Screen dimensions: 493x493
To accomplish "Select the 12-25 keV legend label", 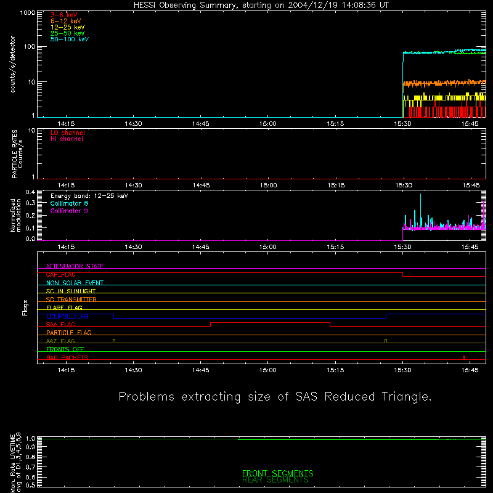I will pyautogui.click(x=68, y=27).
